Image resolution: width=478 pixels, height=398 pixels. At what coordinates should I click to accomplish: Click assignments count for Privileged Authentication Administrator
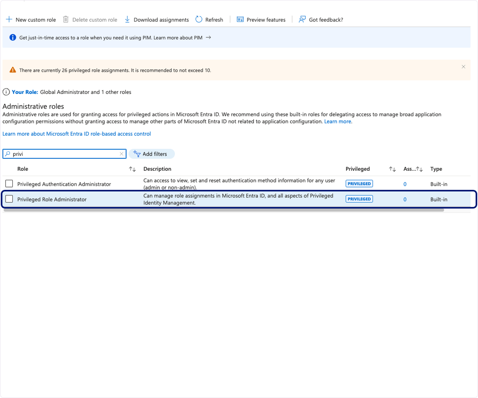click(405, 184)
